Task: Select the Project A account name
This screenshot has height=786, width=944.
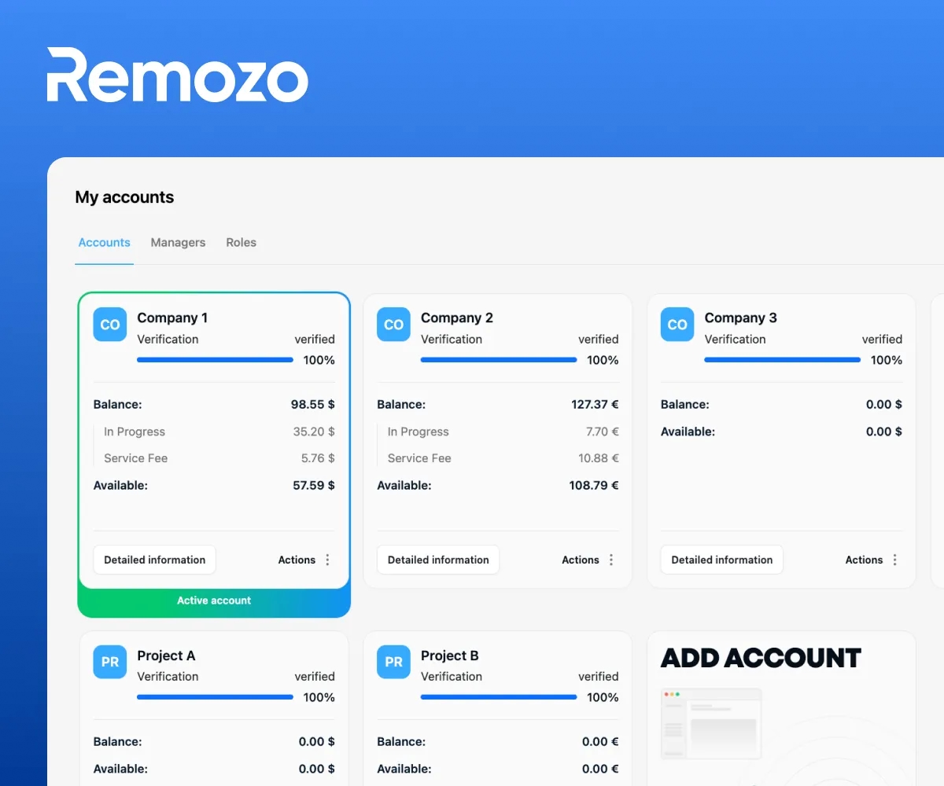Action: click(166, 656)
